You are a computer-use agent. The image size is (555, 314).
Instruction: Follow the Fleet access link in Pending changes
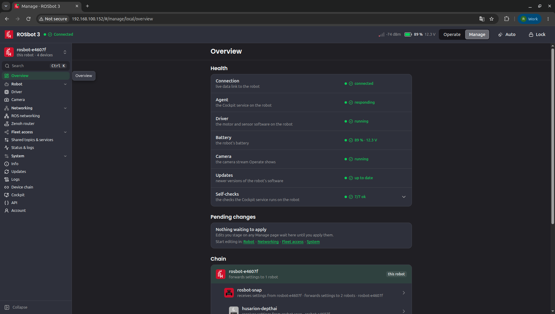tap(292, 242)
